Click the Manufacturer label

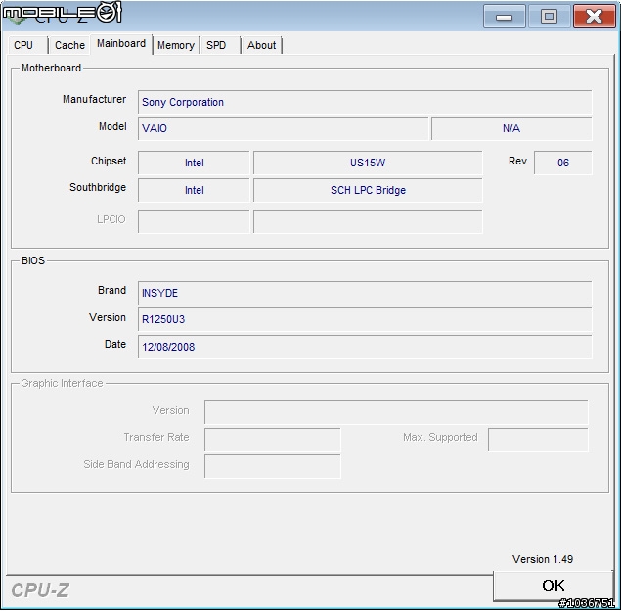click(x=94, y=99)
